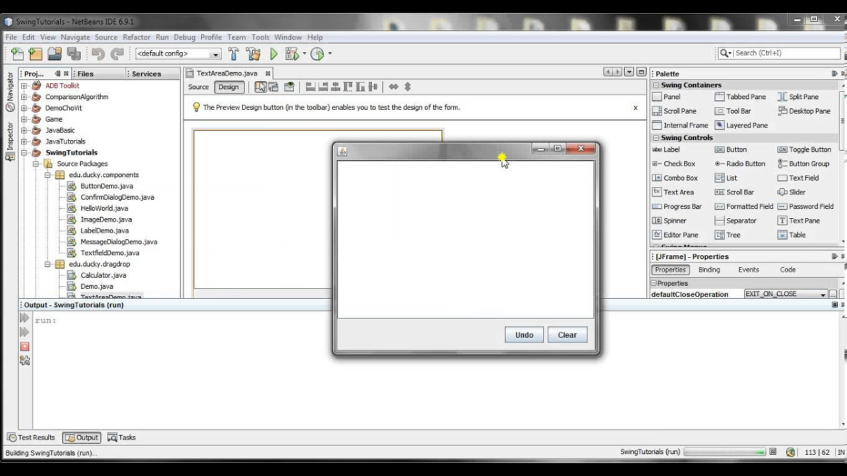847x476 pixels.
Task: Activate Selection Mode in designer toolbar
Action: pyautogui.click(x=261, y=87)
